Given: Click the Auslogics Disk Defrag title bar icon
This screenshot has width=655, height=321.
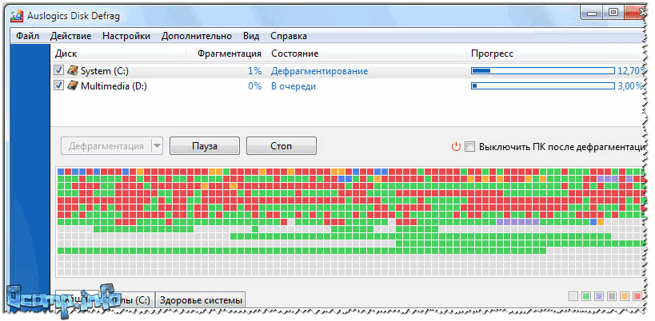Looking at the screenshot, I should (x=17, y=16).
